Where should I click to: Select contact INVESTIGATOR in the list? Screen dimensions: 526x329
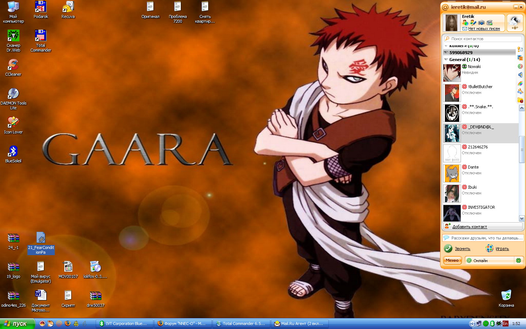480,213
